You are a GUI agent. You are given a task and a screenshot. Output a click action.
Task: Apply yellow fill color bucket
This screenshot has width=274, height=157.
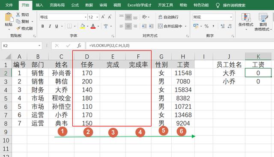pos(83,26)
